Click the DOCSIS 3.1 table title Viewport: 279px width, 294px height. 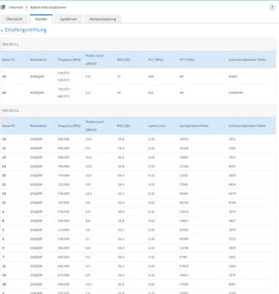[10, 44]
